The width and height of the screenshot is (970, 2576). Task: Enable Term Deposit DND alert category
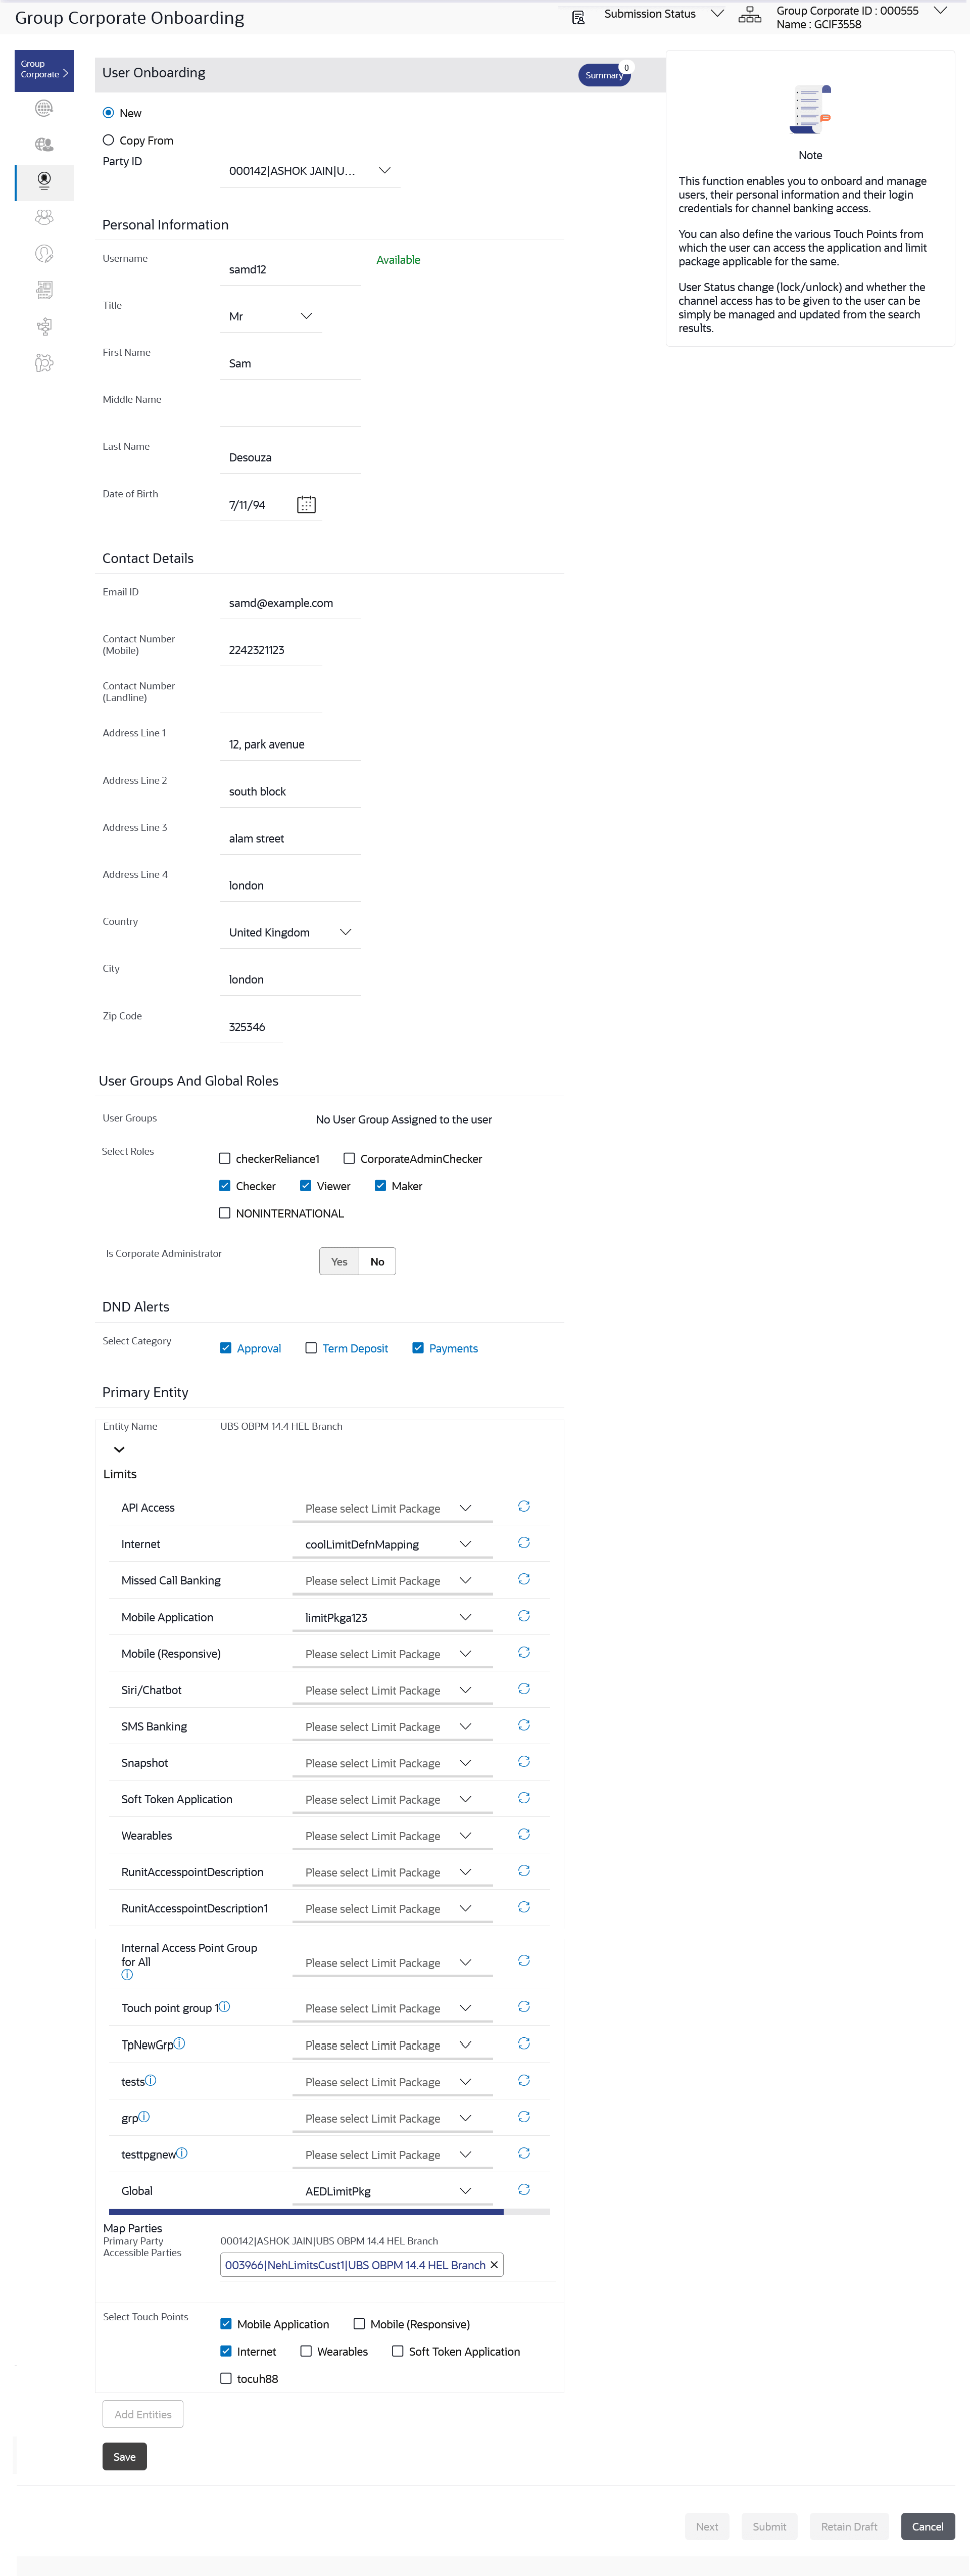tap(312, 1348)
